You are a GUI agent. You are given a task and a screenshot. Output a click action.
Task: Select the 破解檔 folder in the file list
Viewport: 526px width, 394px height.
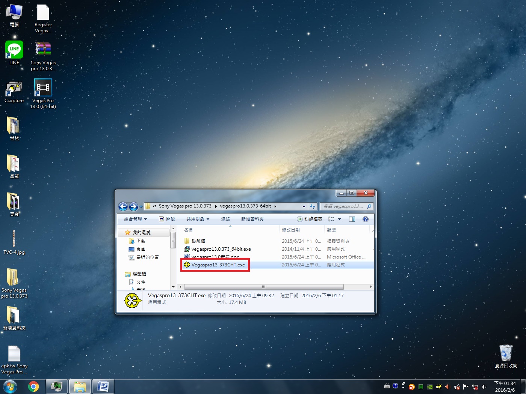195,241
